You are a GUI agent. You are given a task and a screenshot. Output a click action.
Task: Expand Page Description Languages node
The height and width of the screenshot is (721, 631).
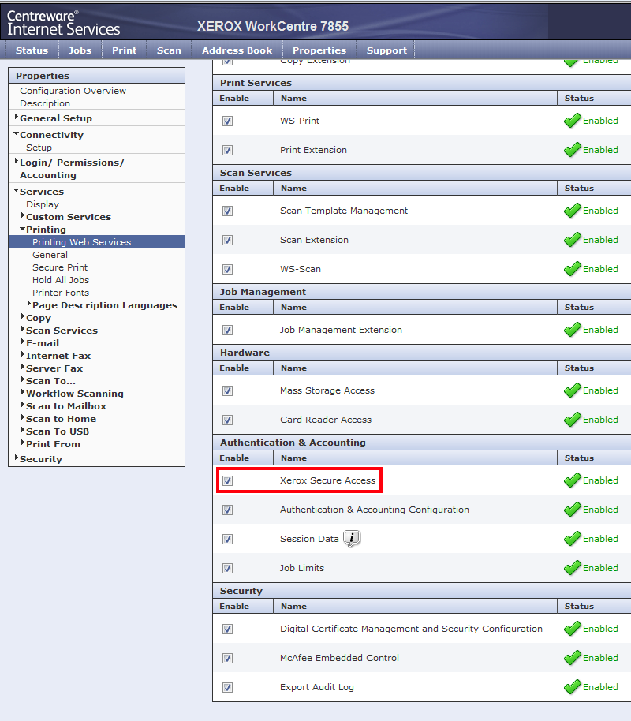coord(29,304)
